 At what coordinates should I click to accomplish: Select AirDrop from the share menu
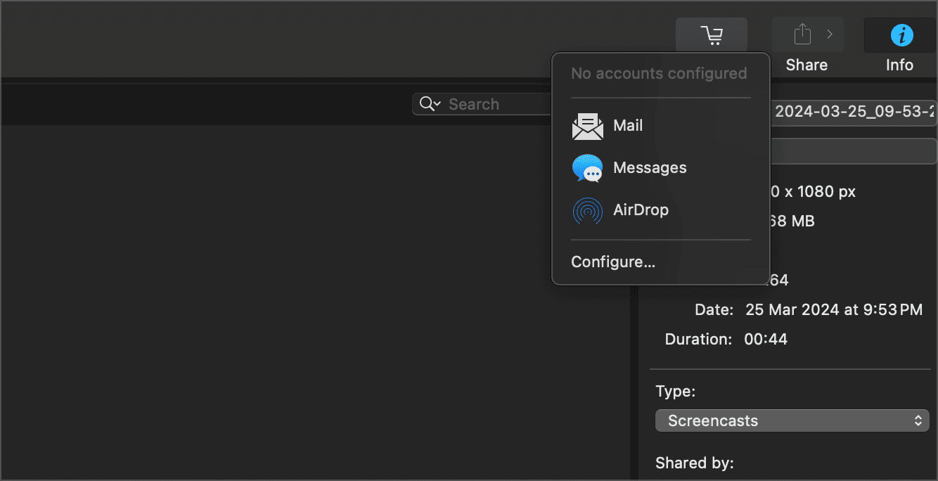coord(641,210)
